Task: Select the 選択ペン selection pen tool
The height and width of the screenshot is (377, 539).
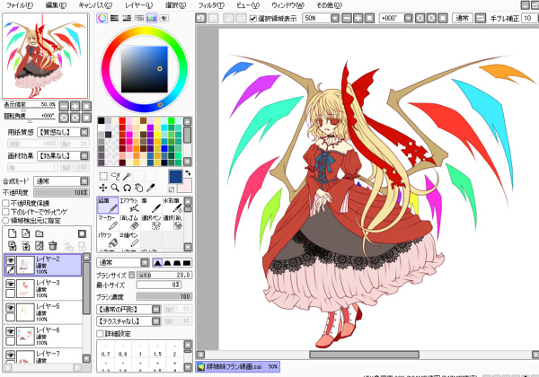Action: click(x=151, y=223)
